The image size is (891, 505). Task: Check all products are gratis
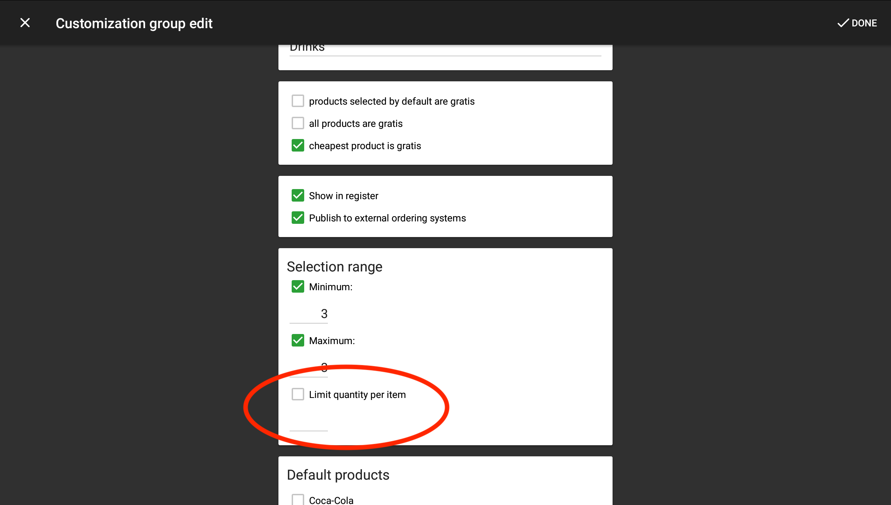click(x=298, y=123)
